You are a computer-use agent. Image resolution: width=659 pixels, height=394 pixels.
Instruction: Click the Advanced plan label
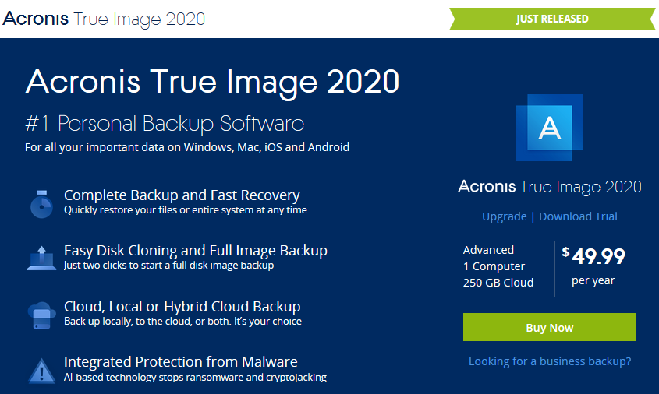(x=488, y=250)
